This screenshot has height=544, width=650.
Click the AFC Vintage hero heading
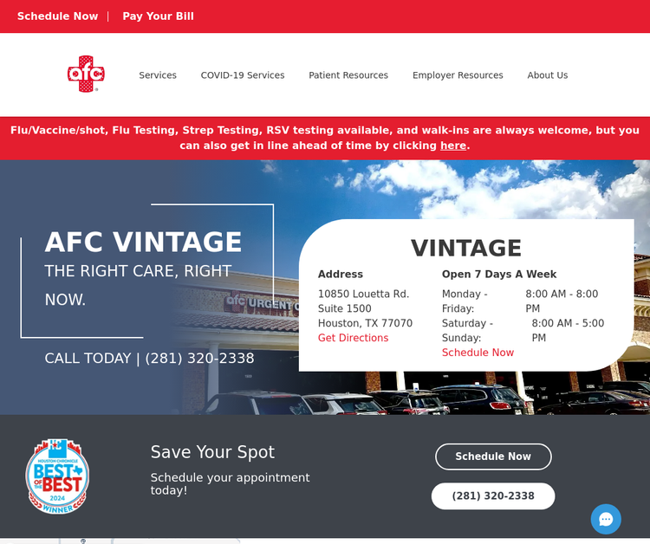(x=143, y=242)
